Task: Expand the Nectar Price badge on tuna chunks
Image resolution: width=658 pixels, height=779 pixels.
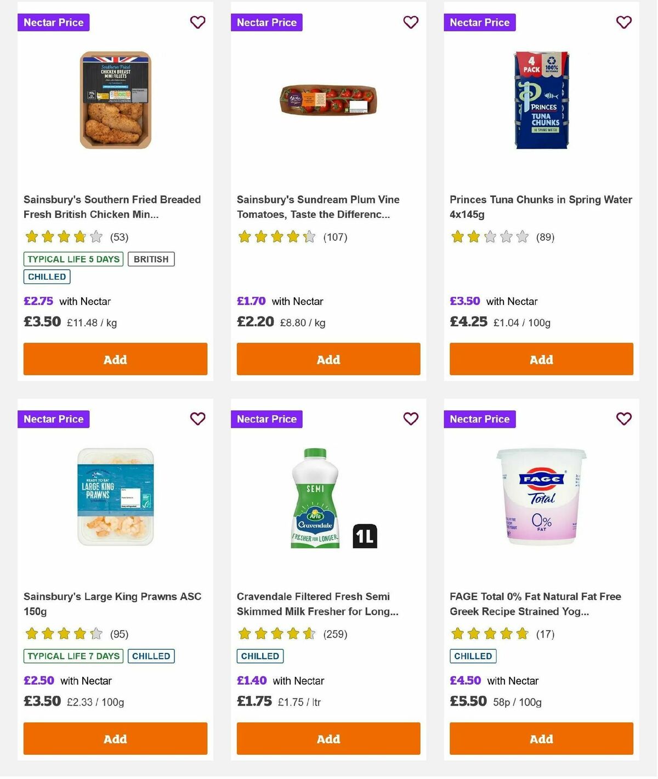Action: (479, 22)
